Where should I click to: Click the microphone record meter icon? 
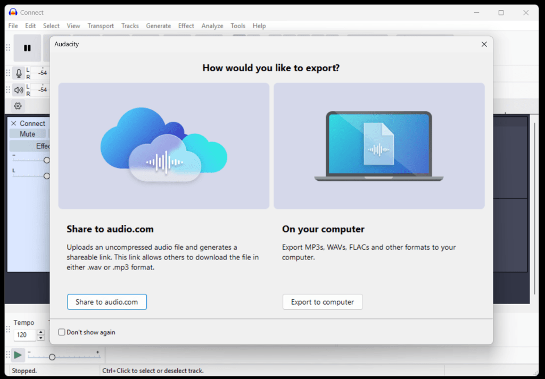[19, 73]
